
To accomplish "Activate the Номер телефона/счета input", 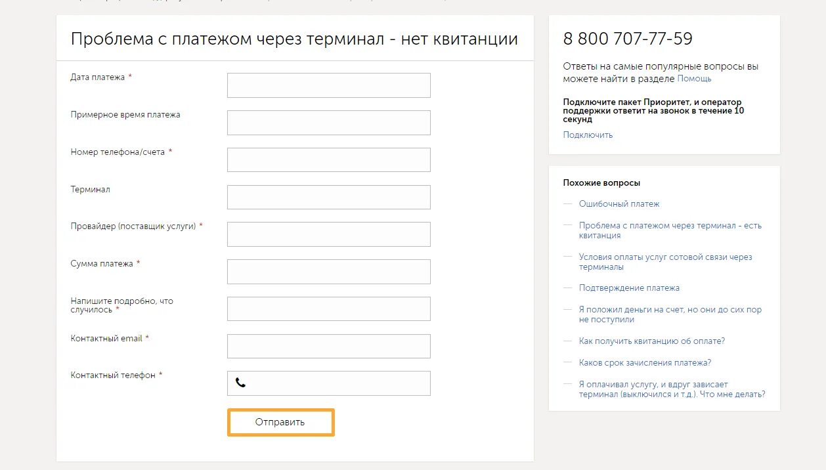I will point(329,160).
